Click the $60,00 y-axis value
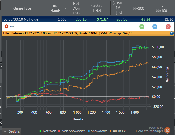Viewport: 175px width, 135px height. (x=157, y=67)
